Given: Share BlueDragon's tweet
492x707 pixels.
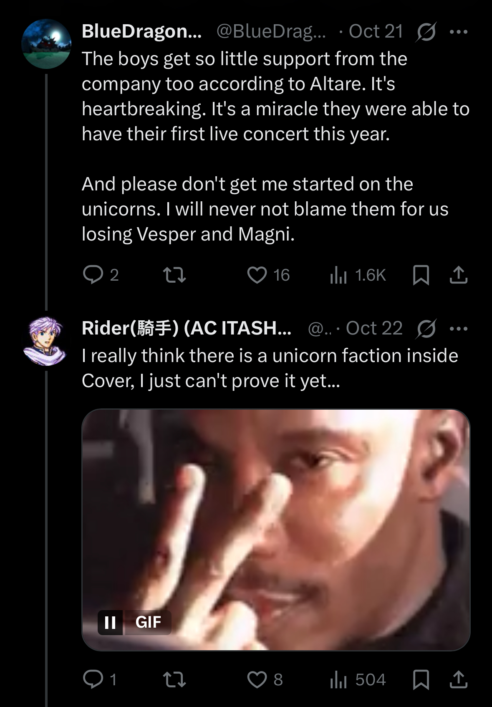Looking at the screenshot, I should [x=459, y=275].
